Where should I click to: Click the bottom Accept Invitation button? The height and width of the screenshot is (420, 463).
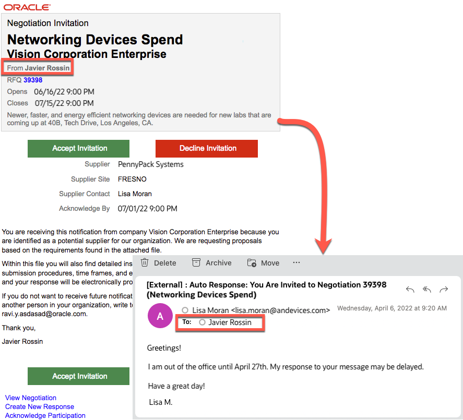tap(78, 376)
